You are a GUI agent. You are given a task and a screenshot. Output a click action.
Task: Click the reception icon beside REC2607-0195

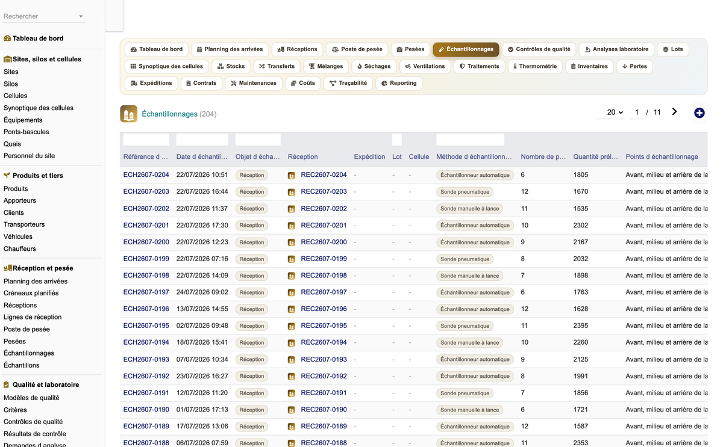(x=292, y=326)
